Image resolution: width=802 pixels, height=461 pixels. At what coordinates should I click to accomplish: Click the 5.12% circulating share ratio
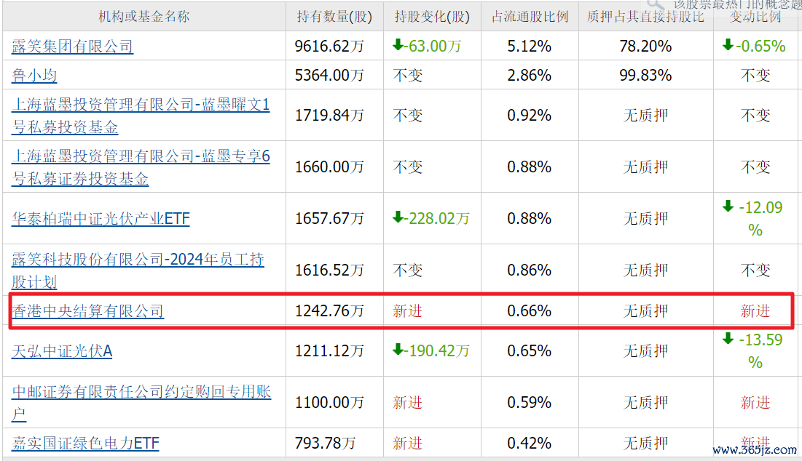(530, 47)
